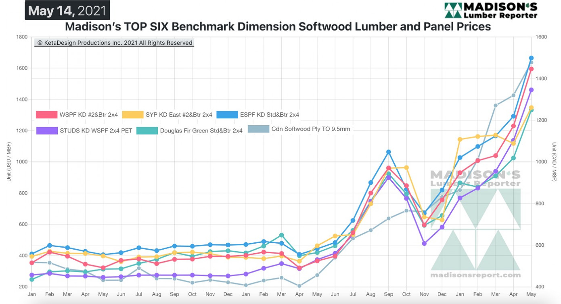The width and height of the screenshot is (561, 304).
Task: Click the 200 tick on the USD axis
Action: click(23, 287)
